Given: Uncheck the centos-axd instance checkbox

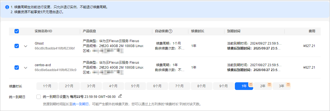Looking at the screenshot, I should [x=17, y=68].
